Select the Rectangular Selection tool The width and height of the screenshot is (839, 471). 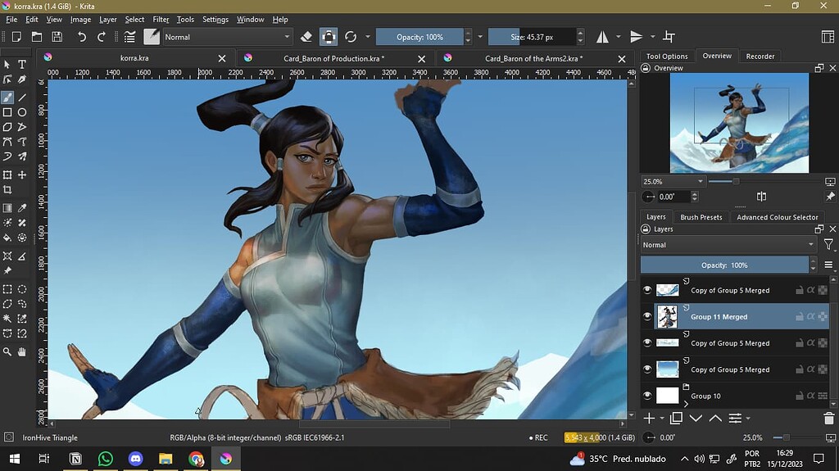tap(7, 289)
